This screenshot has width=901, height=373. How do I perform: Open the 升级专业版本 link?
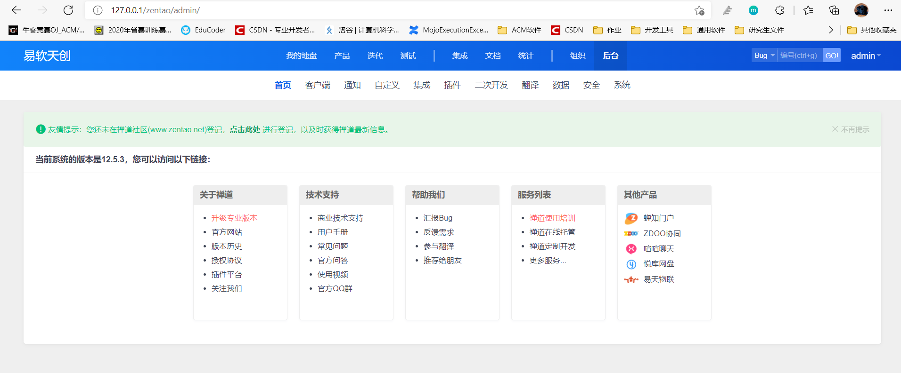(x=234, y=218)
